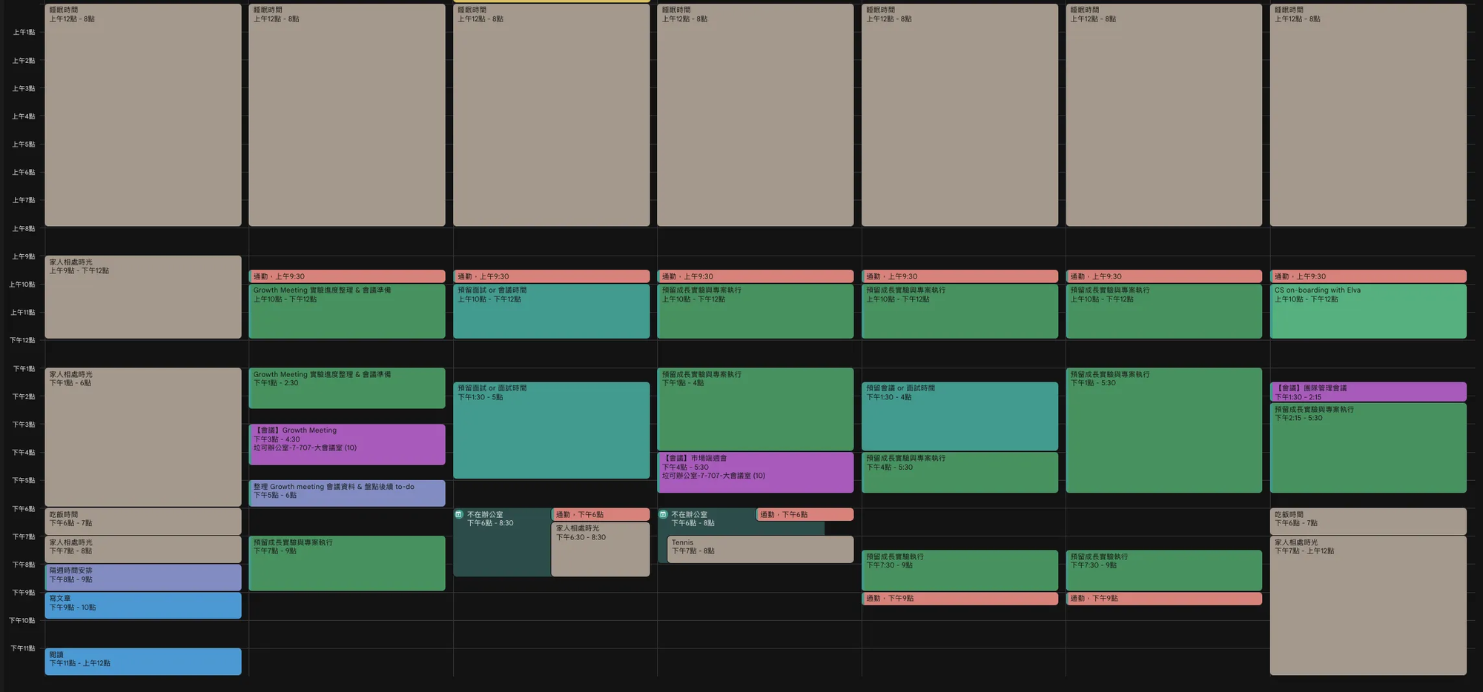
Task: Open the 寫文章 event block
Action: click(x=142, y=605)
